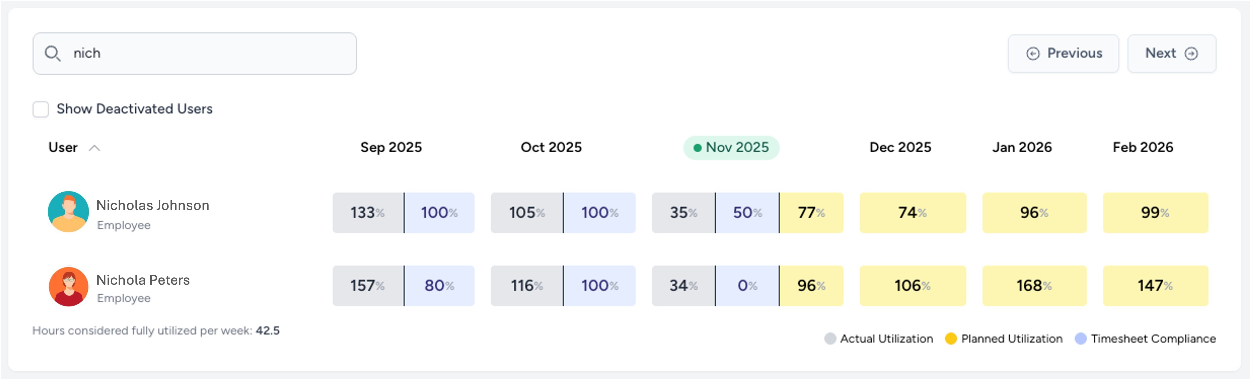Click the blue Timesheet Compliance legend dot

[x=1080, y=339]
